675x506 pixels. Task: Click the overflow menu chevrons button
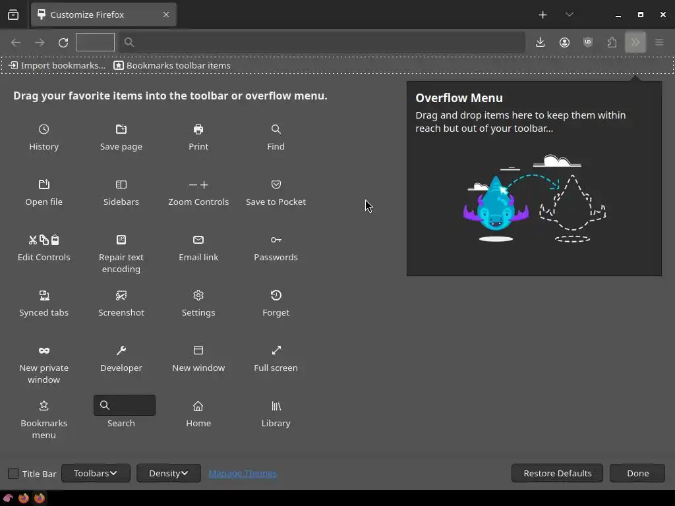[635, 42]
